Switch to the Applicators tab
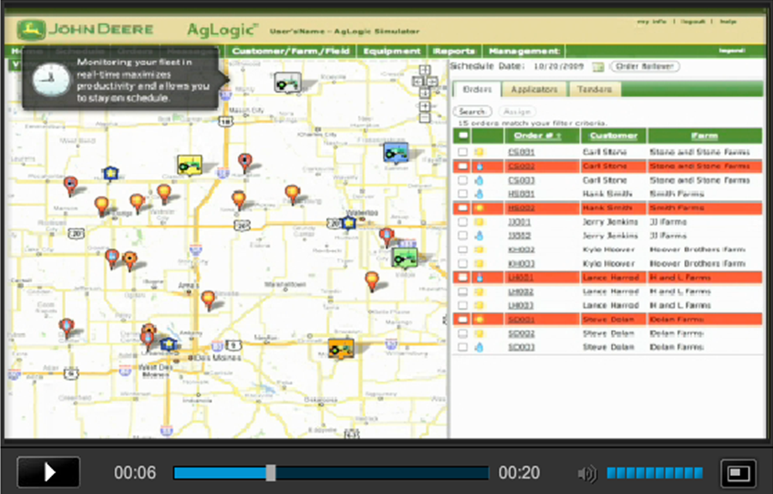Image resolution: width=773 pixels, height=494 pixels. 534,89
